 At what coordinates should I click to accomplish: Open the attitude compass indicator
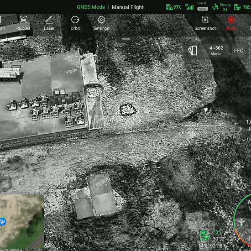tap(242, 220)
